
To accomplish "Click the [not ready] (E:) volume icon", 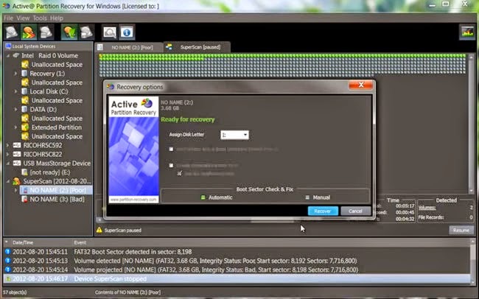I will (x=25, y=172).
